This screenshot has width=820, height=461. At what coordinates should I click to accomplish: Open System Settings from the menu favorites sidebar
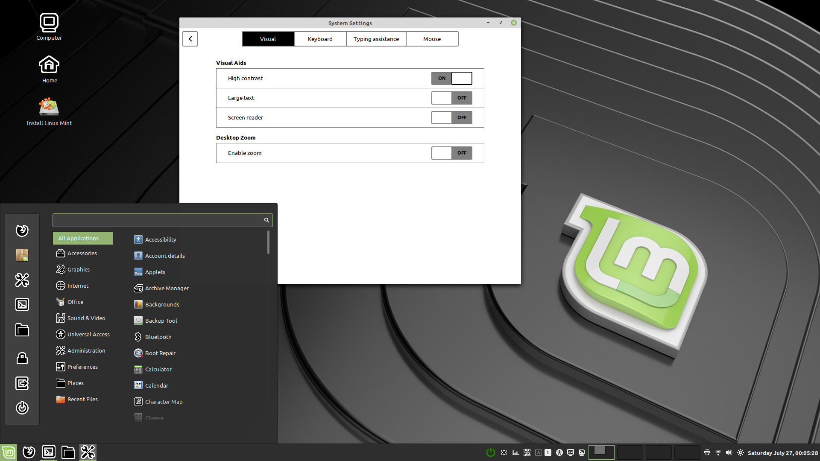coord(22,280)
